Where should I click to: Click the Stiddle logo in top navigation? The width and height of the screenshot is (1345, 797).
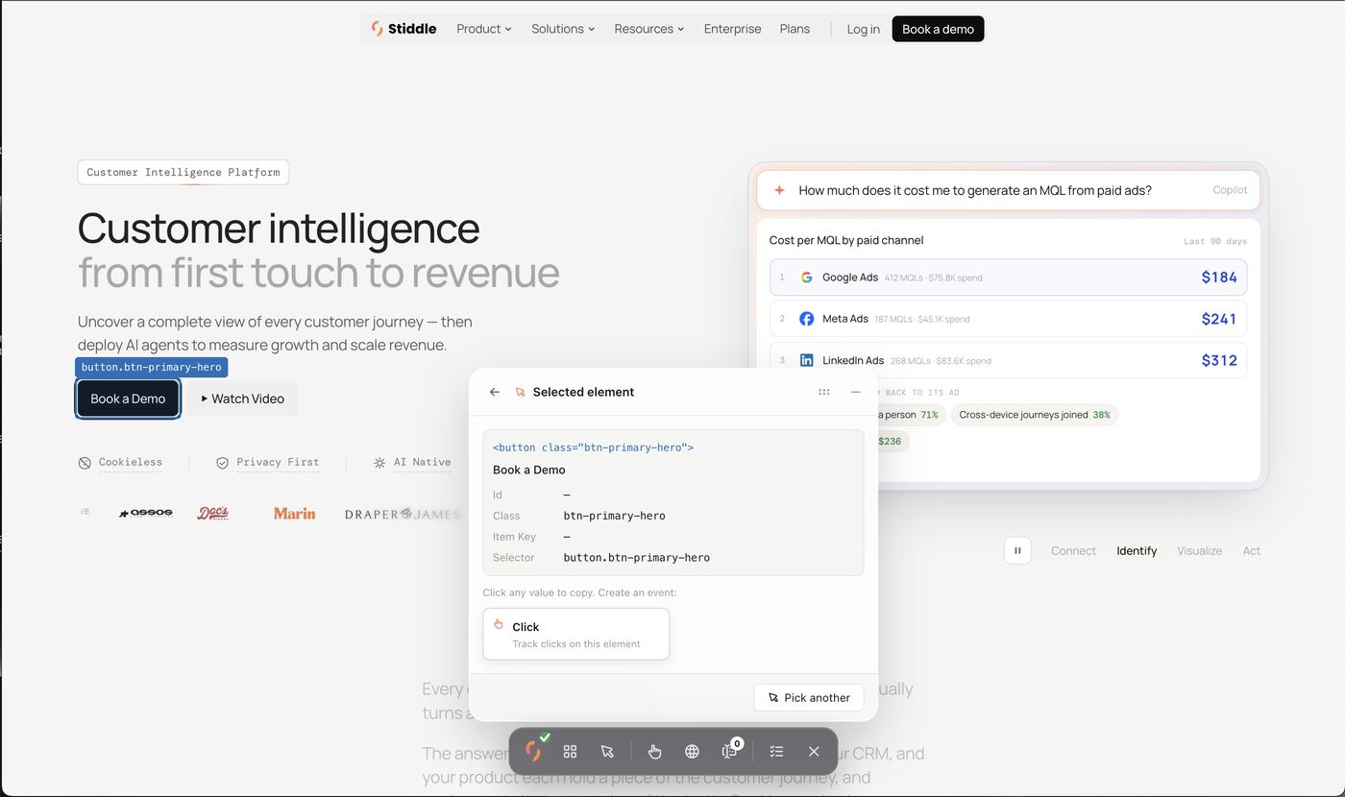point(403,29)
